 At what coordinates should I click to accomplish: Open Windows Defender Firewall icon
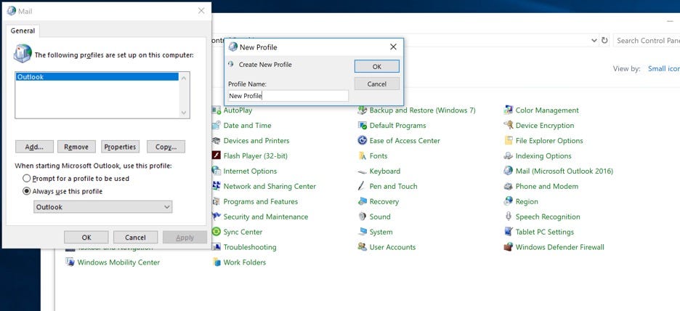click(x=509, y=247)
